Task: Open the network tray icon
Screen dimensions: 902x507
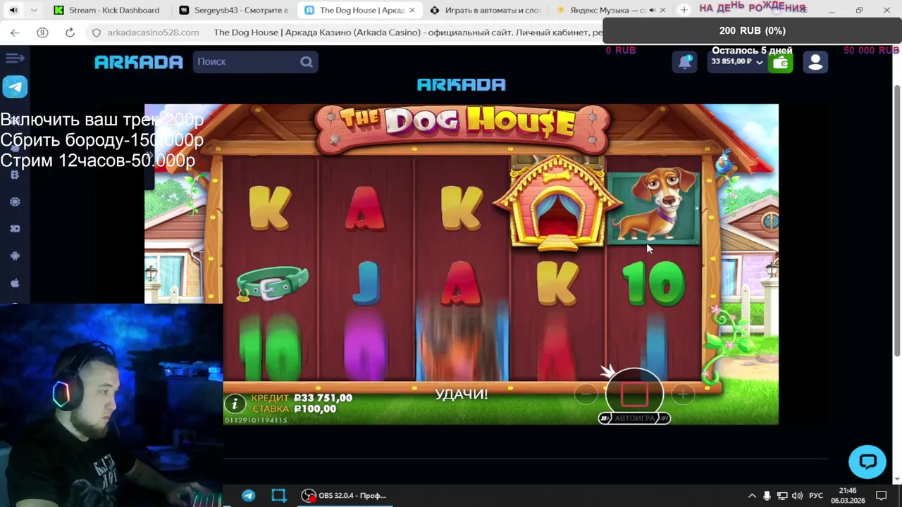Action: click(783, 496)
